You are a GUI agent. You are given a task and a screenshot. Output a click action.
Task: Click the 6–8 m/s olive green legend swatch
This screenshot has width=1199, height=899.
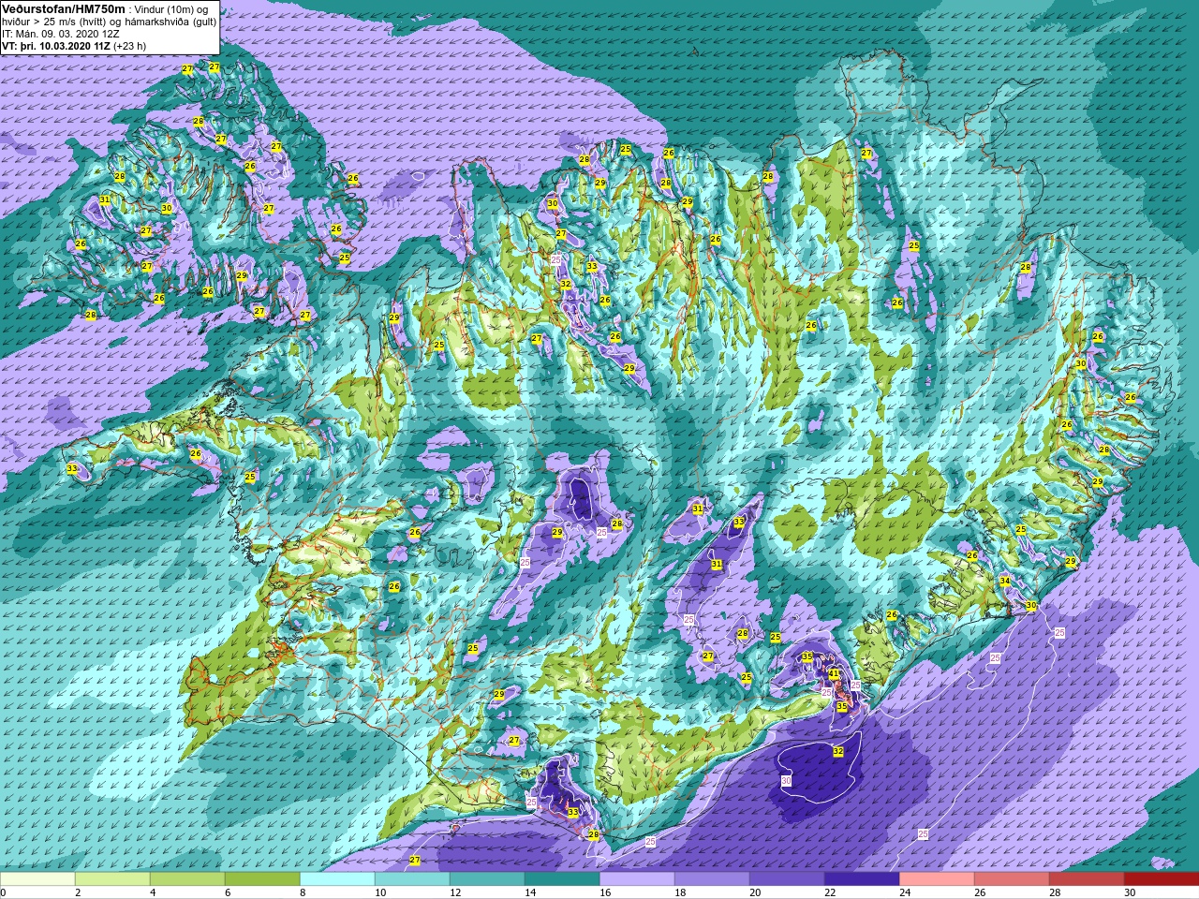(262, 879)
